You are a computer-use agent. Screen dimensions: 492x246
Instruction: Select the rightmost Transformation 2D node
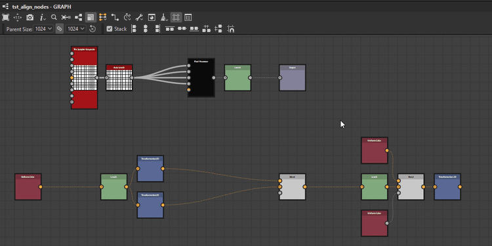447,187
